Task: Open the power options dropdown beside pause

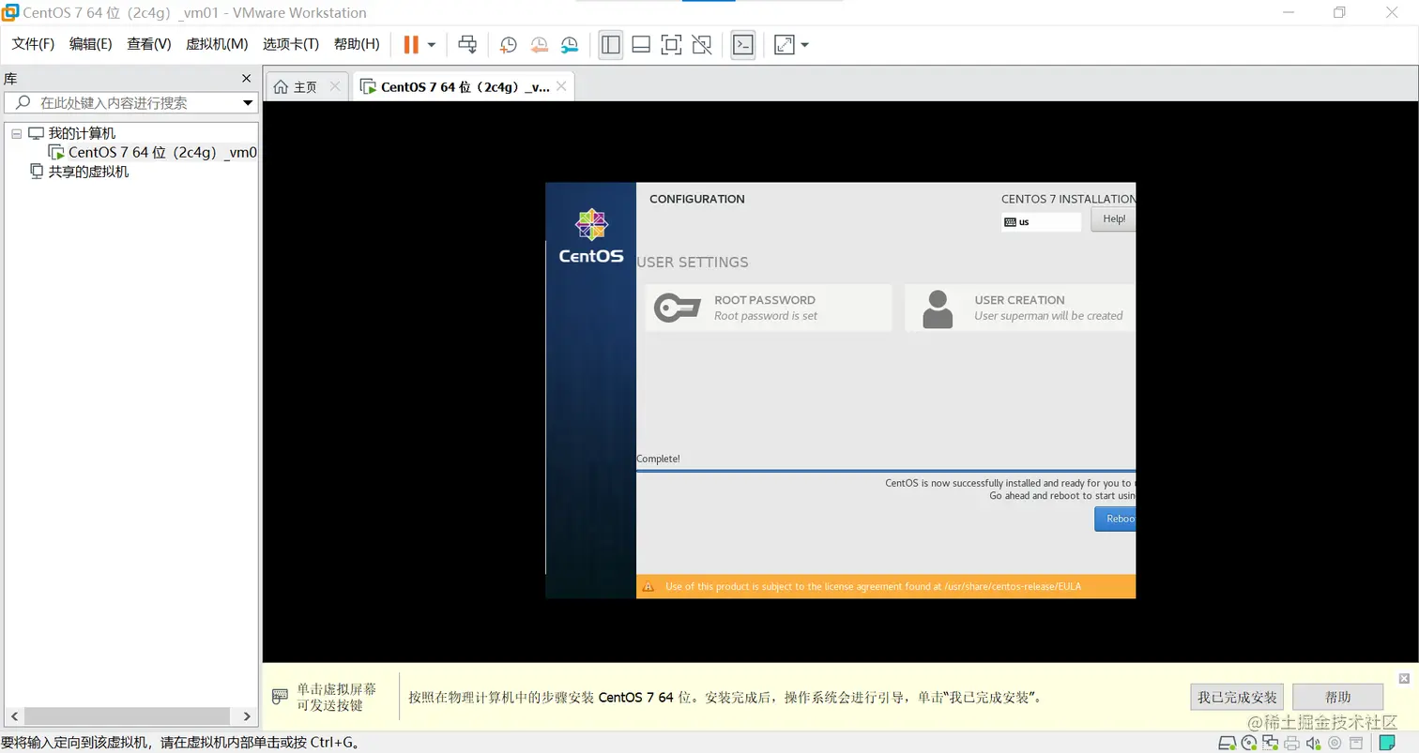Action: pos(431,44)
